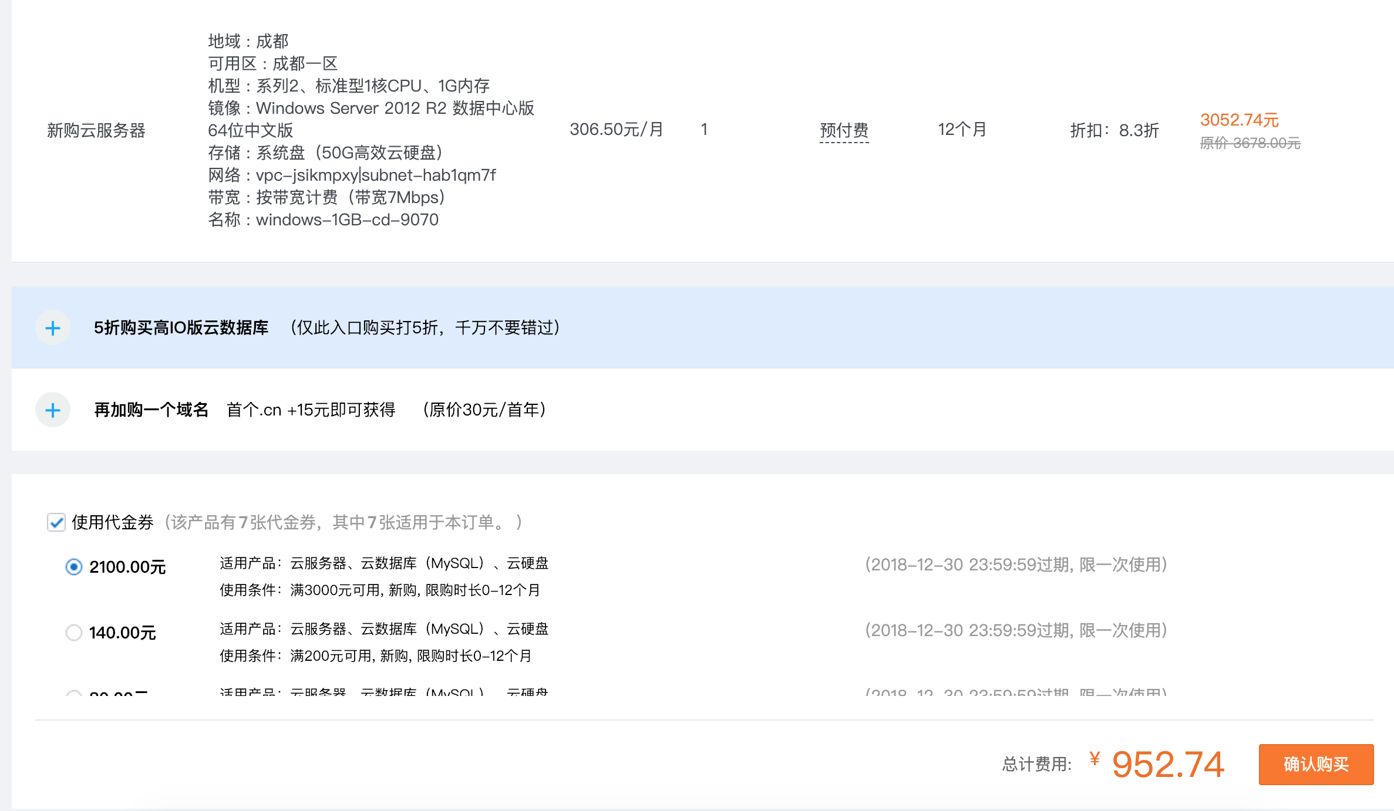Select the 140.00元 voucher radio button

74,633
